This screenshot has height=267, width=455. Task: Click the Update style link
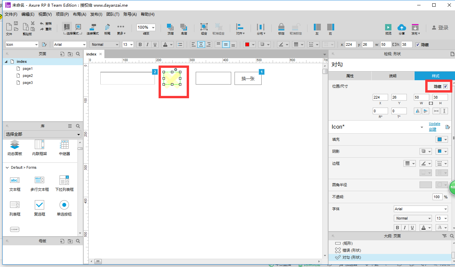tap(435, 124)
